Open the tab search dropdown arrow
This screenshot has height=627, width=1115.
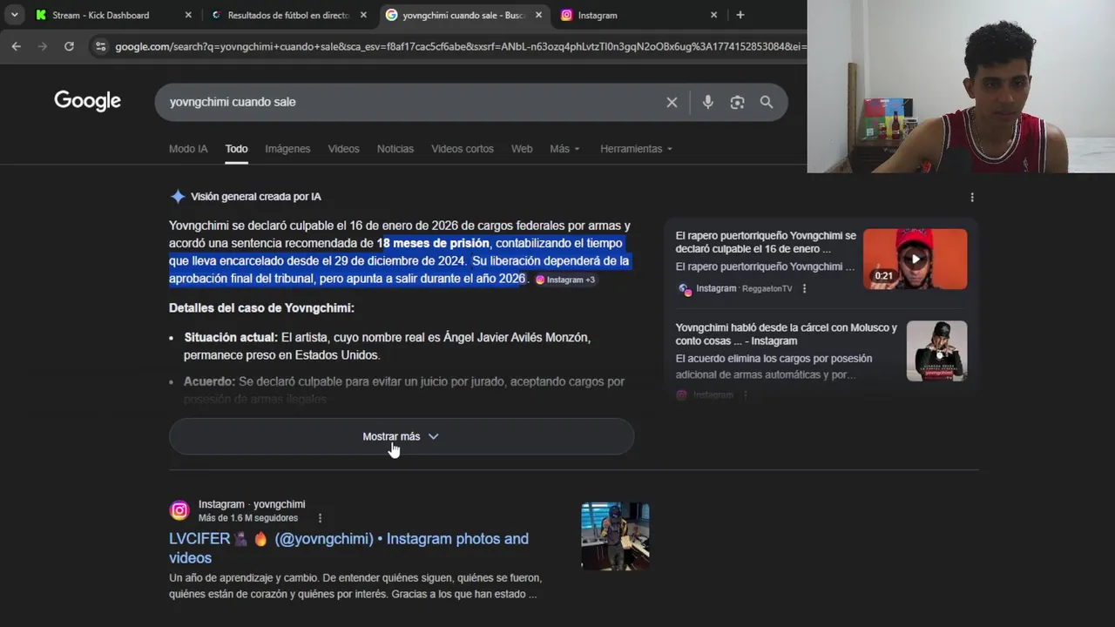coord(15,15)
